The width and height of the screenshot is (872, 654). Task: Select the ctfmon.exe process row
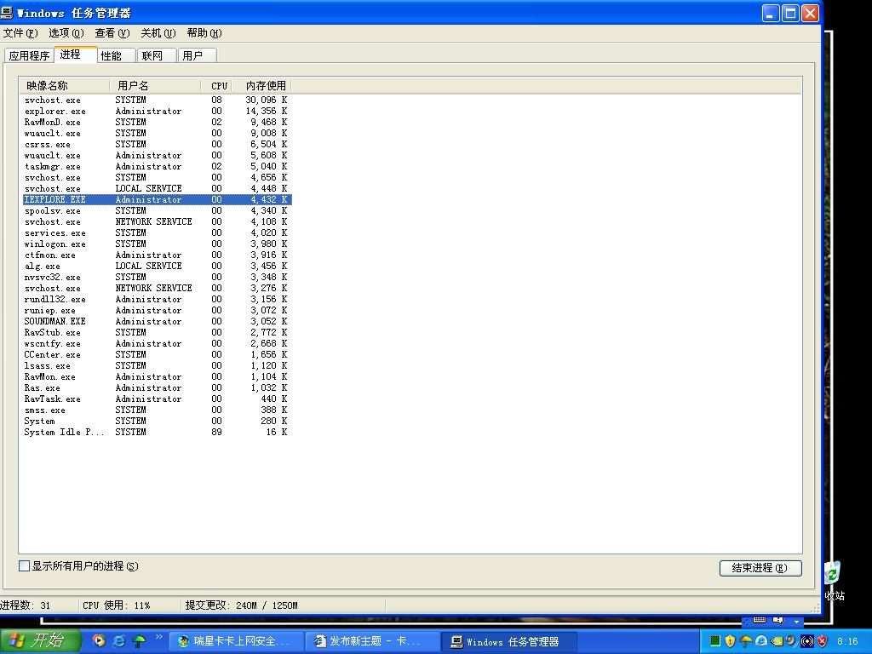point(158,255)
